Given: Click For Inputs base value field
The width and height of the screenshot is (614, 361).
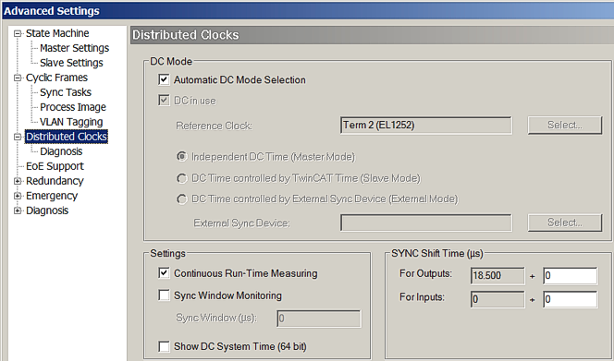Looking at the screenshot, I should point(497,299).
